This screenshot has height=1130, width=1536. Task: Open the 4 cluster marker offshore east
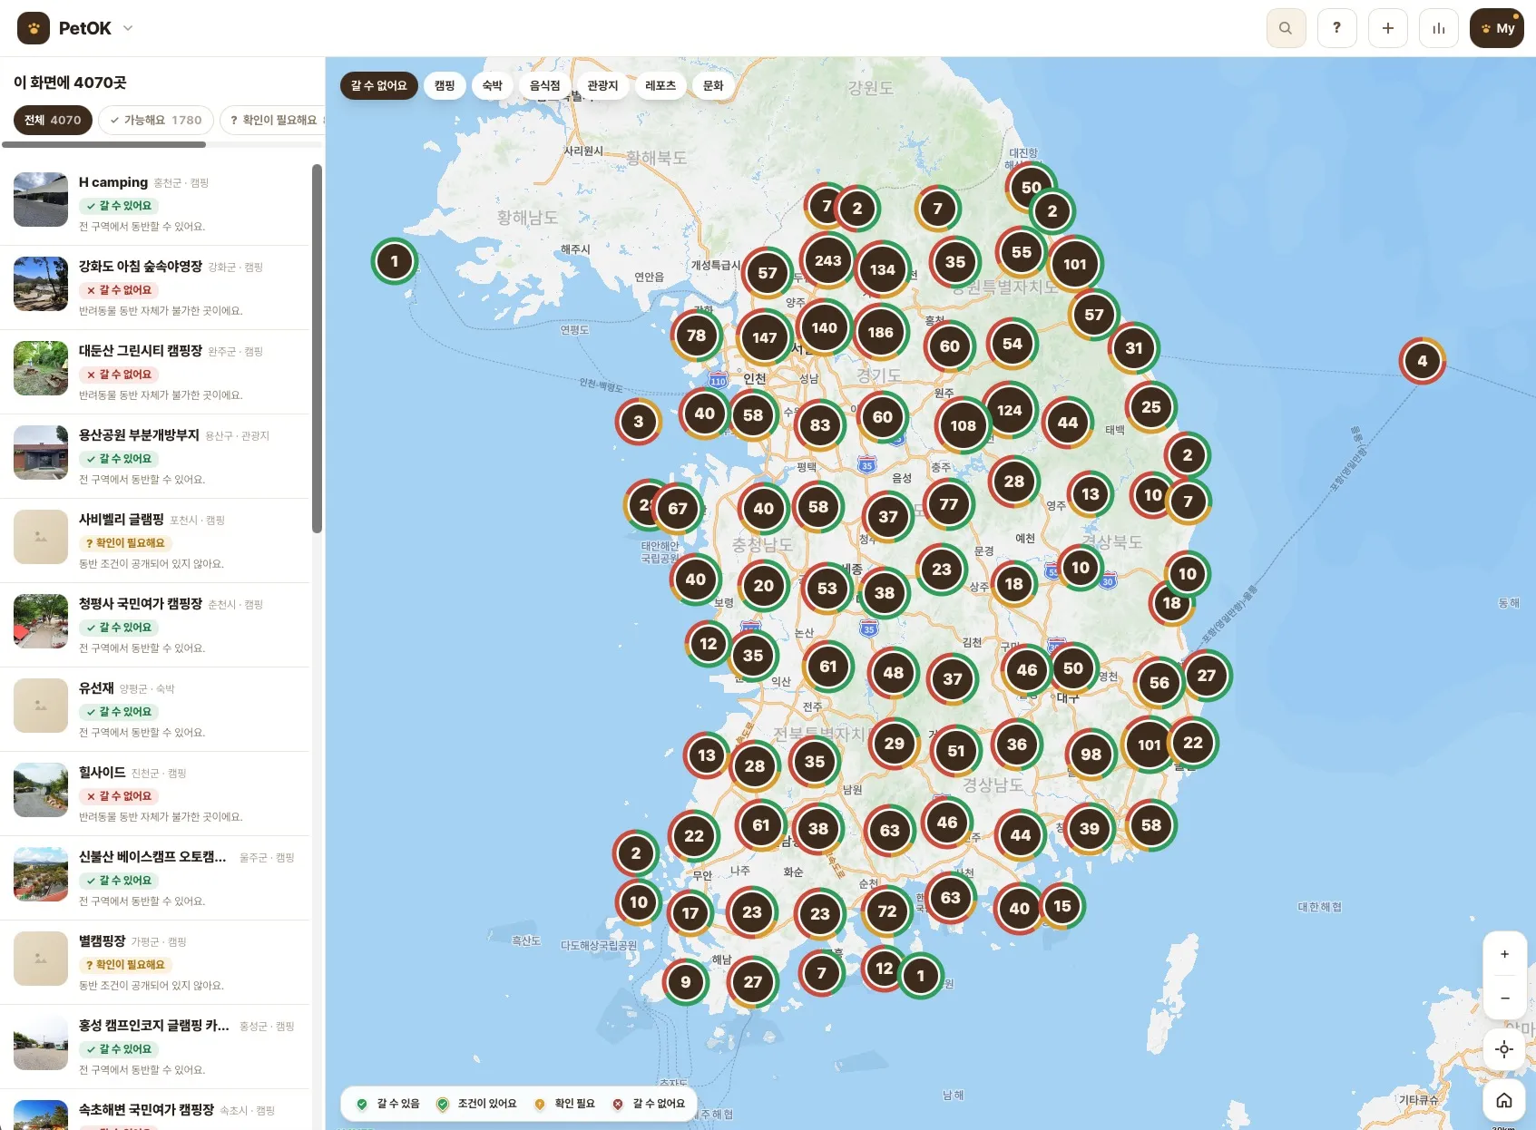(x=1422, y=361)
